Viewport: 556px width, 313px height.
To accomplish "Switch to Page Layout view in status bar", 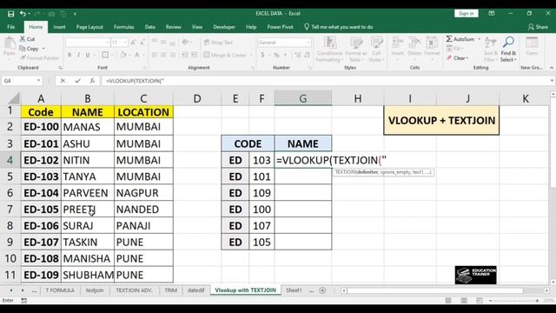I will click(x=464, y=301).
